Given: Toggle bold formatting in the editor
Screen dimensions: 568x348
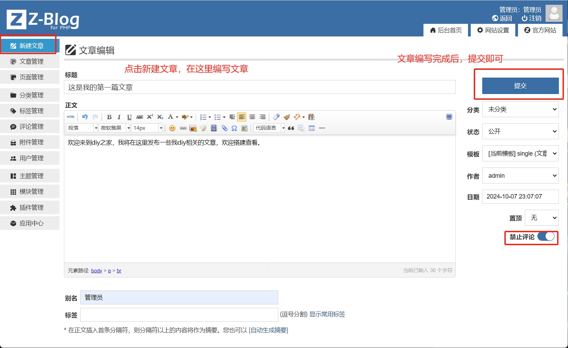Looking at the screenshot, I should (109, 117).
